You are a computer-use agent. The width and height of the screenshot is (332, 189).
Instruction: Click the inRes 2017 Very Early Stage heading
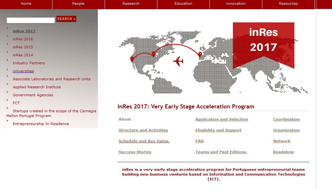click(186, 106)
